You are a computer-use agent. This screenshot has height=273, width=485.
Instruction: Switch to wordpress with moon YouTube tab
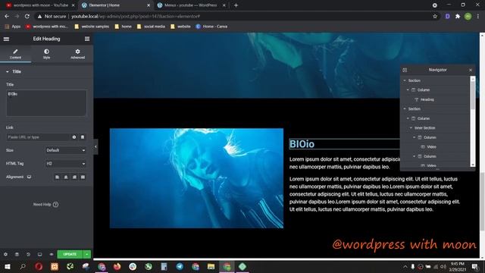[x=40, y=5]
